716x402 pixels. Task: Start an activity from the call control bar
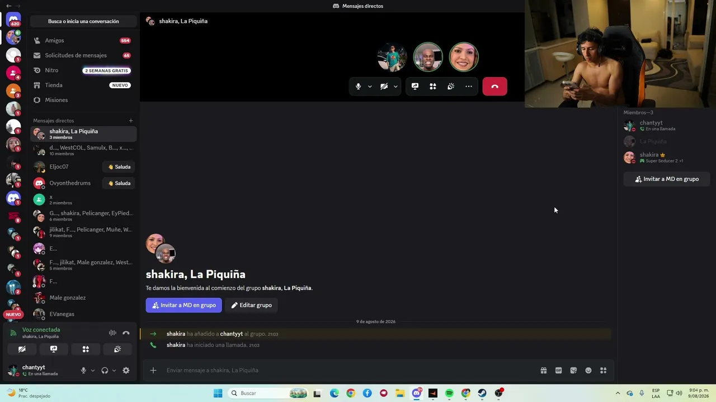433,87
